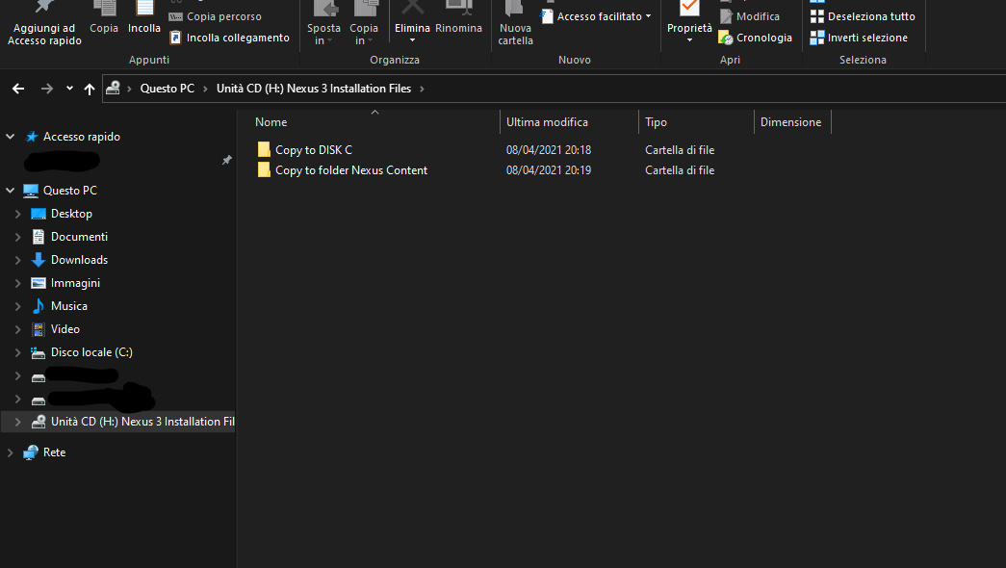Screen dimensions: 1006x568
Task: Expand the Musica tree node
Action: coord(18,306)
